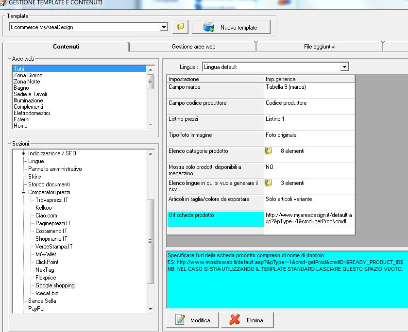Click Sezioni tree scroll up arrow
Viewport: 408px width, 332px height.
pyautogui.click(x=151, y=154)
